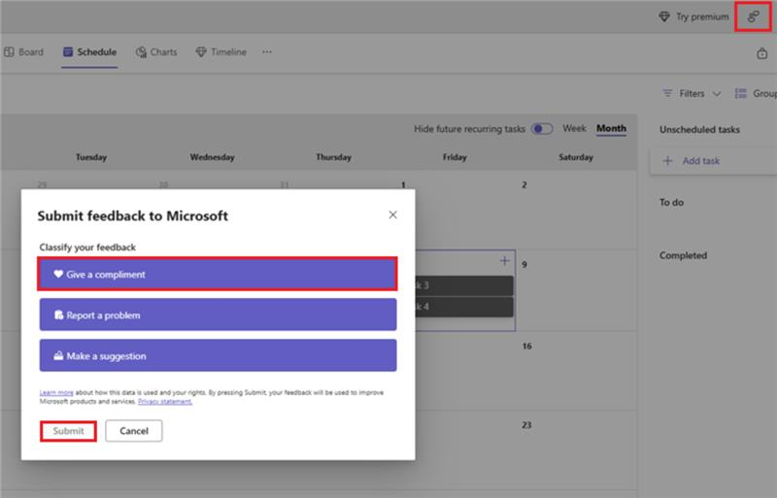Switch the calendar to Month view
777x498 pixels.
[x=611, y=128]
